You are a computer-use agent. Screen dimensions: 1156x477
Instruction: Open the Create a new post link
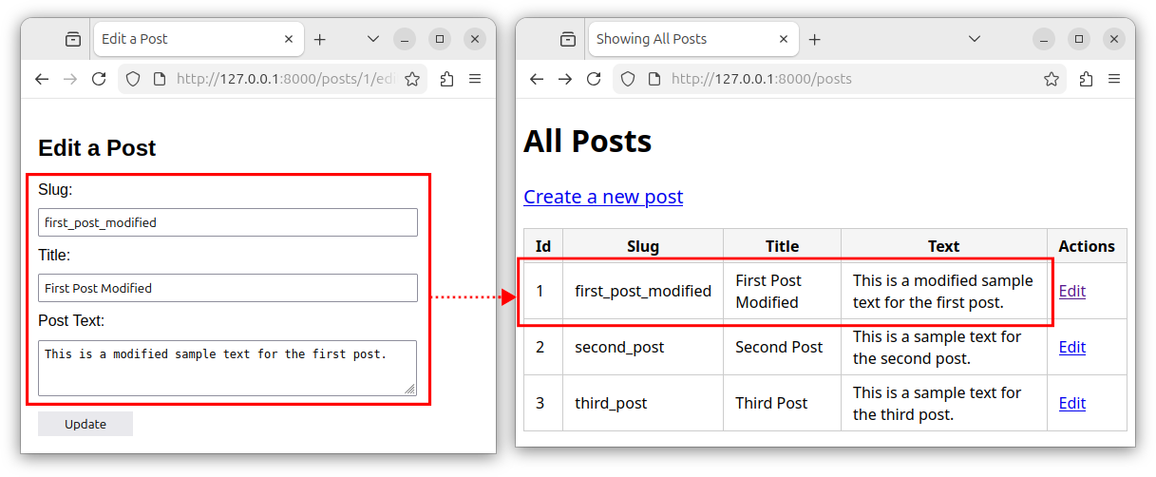[x=603, y=197]
